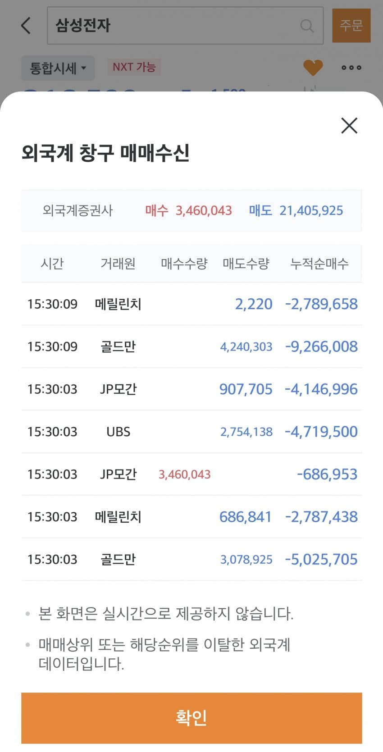Tap the 시간 column header
The image size is (383, 752).
[52, 264]
